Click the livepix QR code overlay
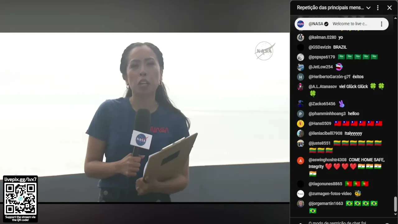The image size is (398, 224). pos(21,198)
